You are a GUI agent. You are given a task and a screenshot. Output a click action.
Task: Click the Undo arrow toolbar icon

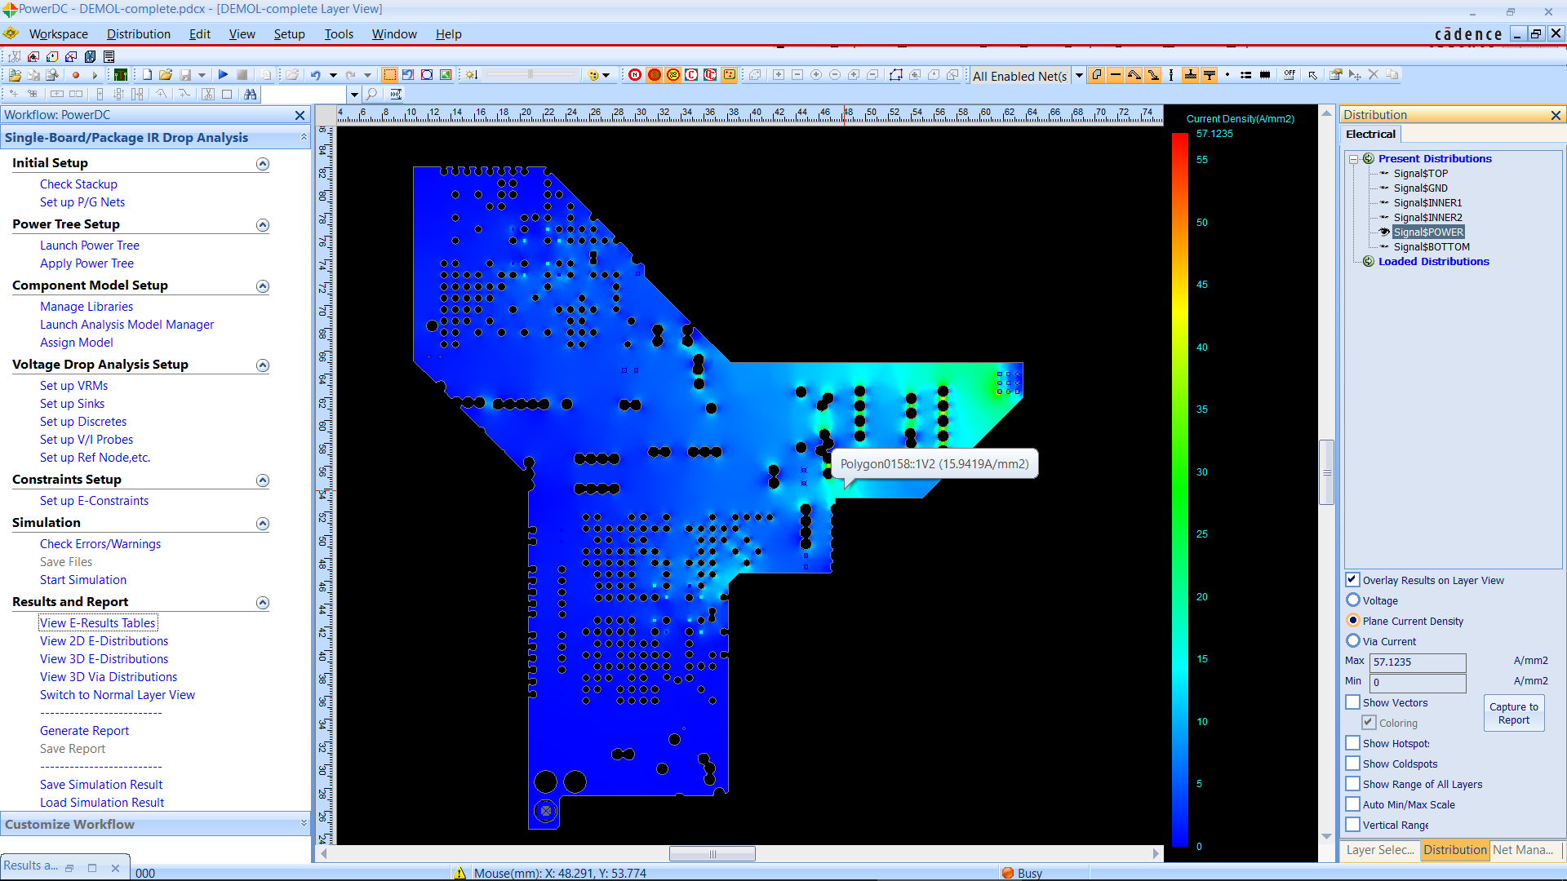(x=315, y=74)
